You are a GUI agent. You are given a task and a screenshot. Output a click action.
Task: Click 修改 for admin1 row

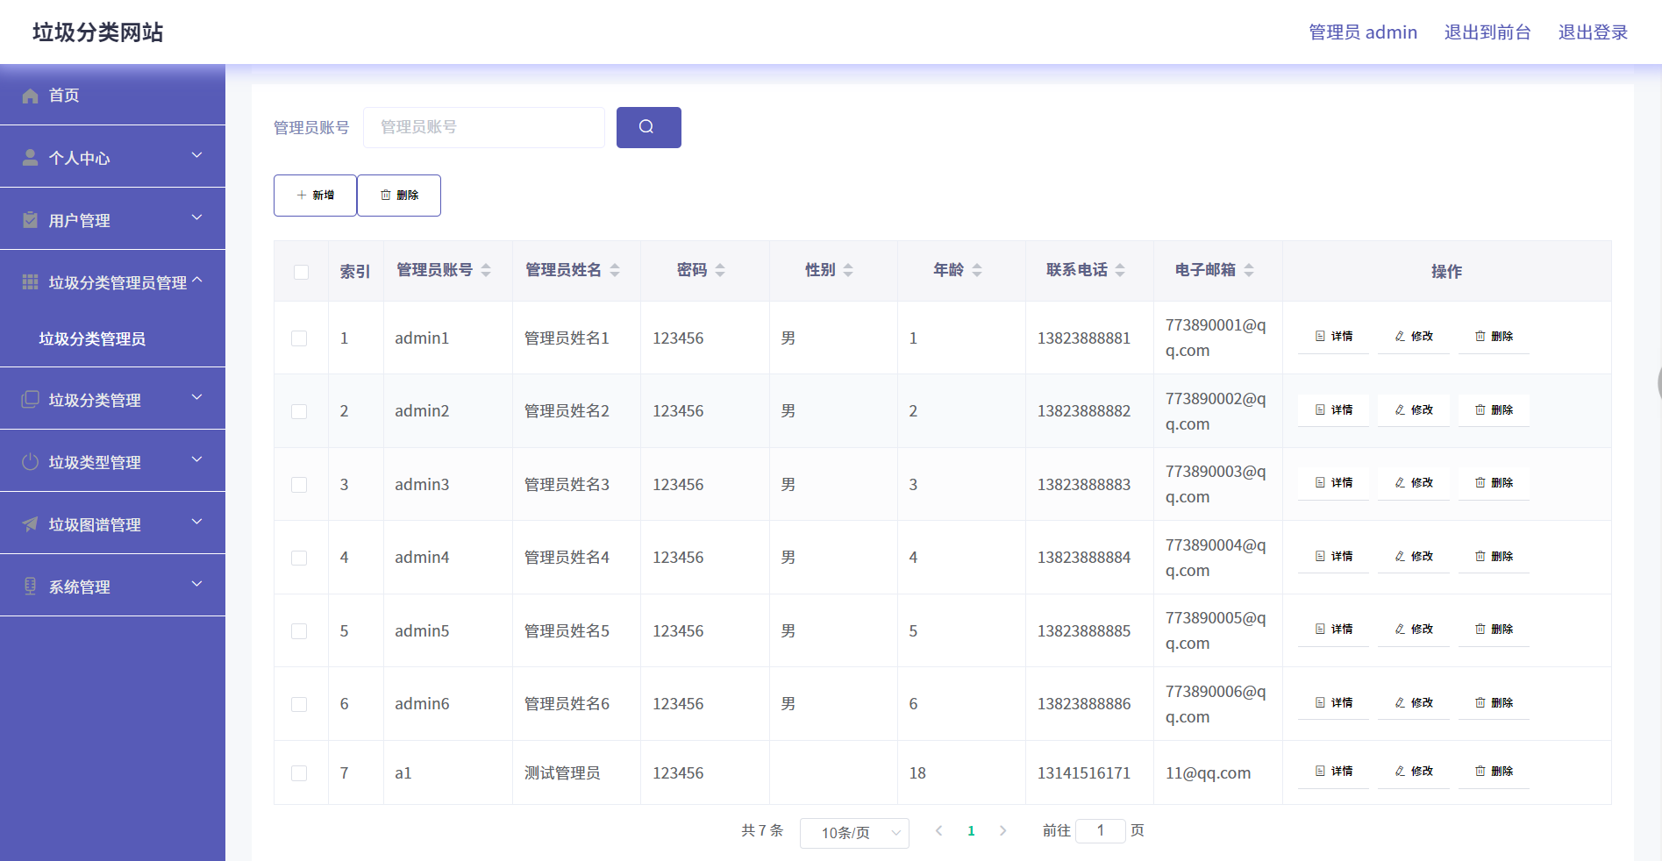(1414, 337)
